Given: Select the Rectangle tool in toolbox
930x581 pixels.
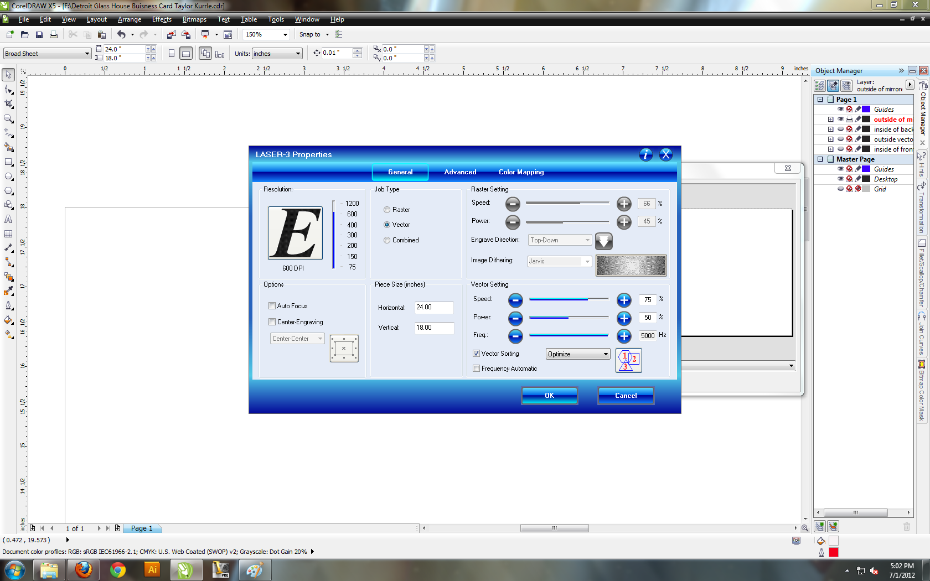Looking at the screenshot, I should pos(8,162).
